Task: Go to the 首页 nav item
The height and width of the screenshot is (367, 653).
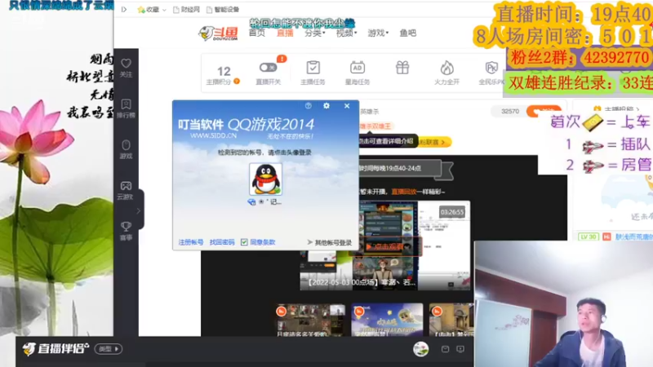Action: 256,33
